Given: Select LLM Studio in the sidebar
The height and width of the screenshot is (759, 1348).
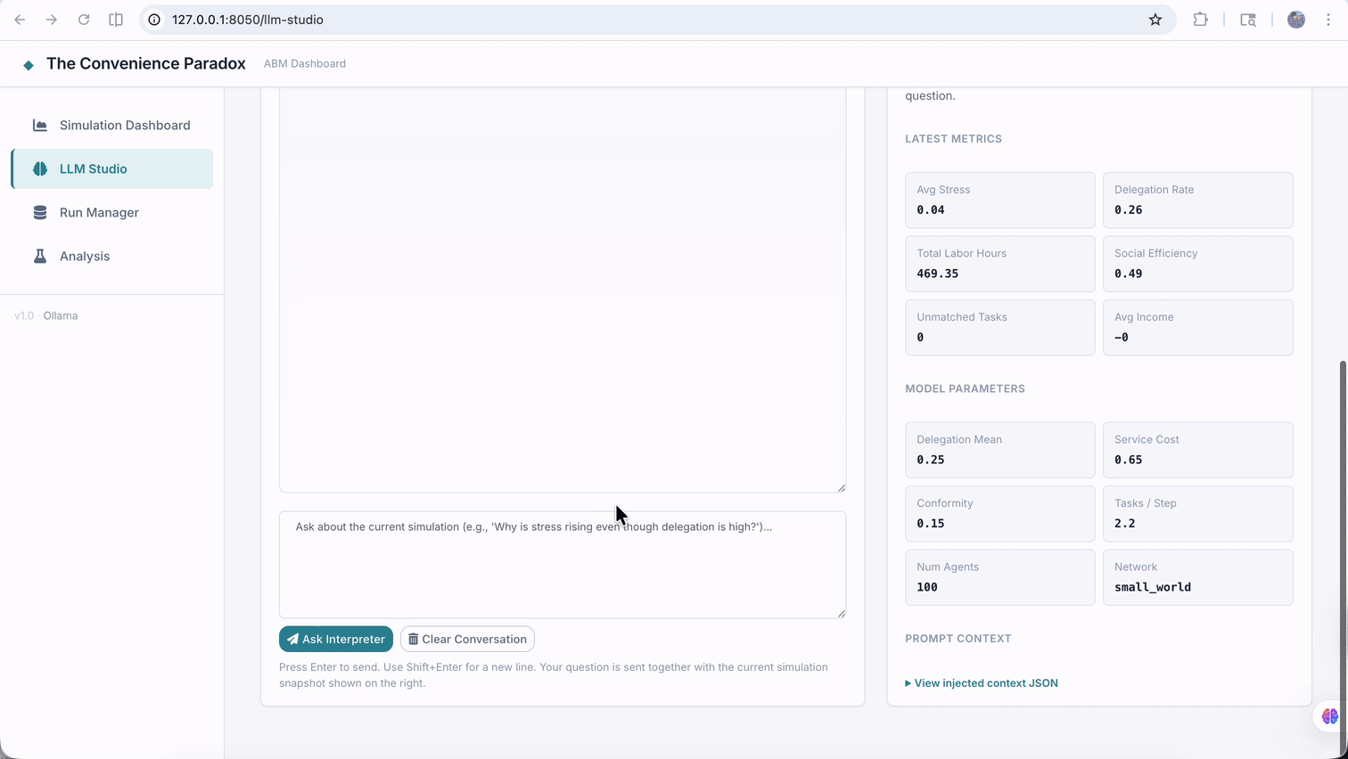Looking at the screenshot, I should (112, 169).
